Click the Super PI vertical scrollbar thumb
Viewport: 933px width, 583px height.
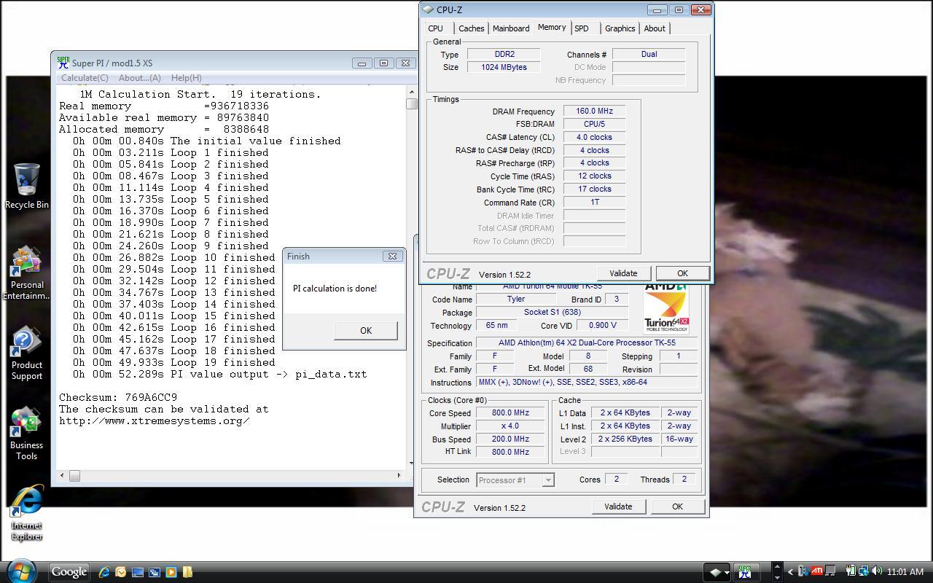coord(412,103)
